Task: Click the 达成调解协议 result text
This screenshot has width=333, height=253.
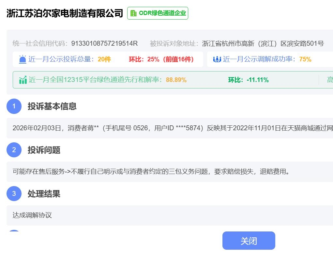Action: tap(32, 215)
